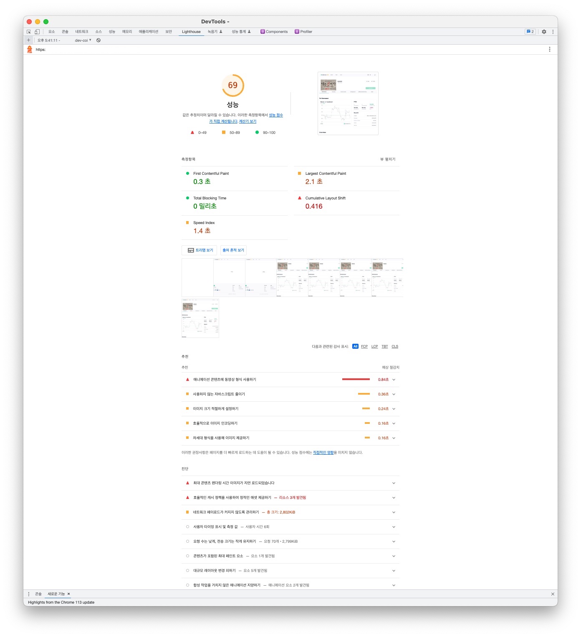Select the 콘솔 tab in the bottom drawer
The width and height of the screenshot is (581, 637).
pos(38,594)
